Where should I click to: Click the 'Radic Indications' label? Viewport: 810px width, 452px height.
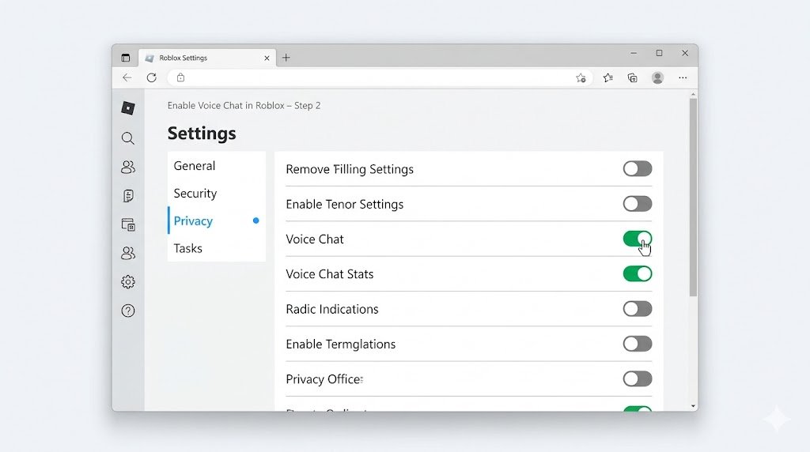point(332,309)
